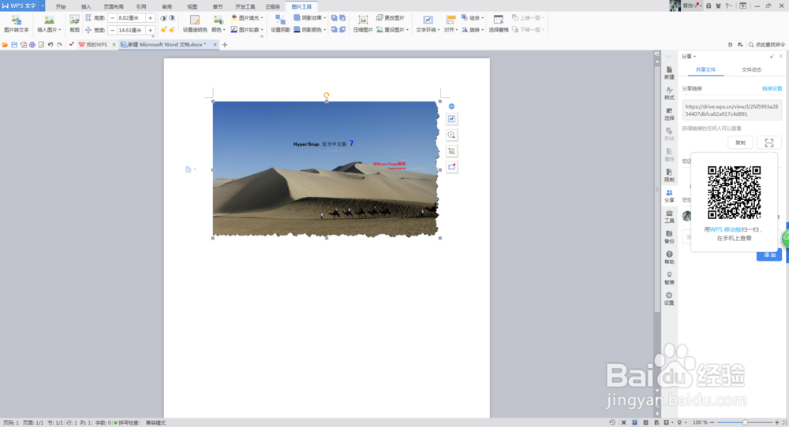Click 压缩图片 compress picture icon
The width and height of the screenshot is (789, 427).
(363, 24)
